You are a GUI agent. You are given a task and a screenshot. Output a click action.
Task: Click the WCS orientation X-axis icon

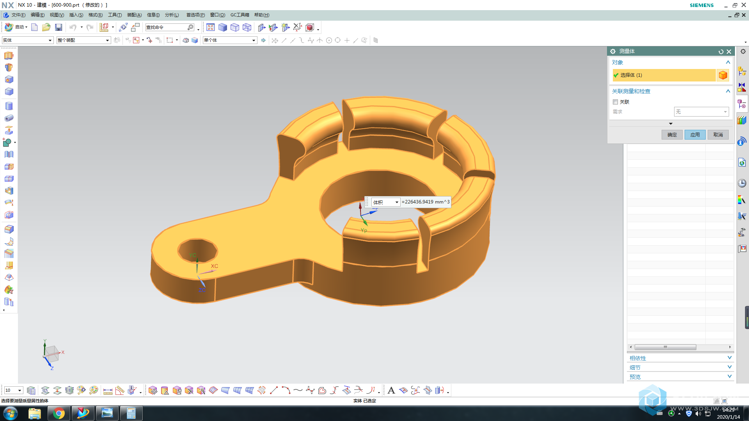(x=298, y=27)
